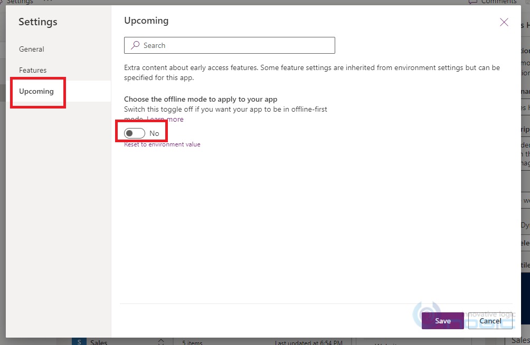This screenshot has width=530, height=345.
Task: Save the Upcoming settings changes
Action: coord(442,321)
